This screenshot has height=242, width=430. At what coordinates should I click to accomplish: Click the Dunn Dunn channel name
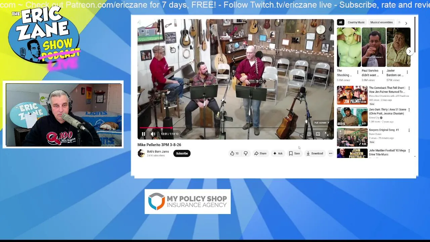pyautogui.click(x=375, y=134)
